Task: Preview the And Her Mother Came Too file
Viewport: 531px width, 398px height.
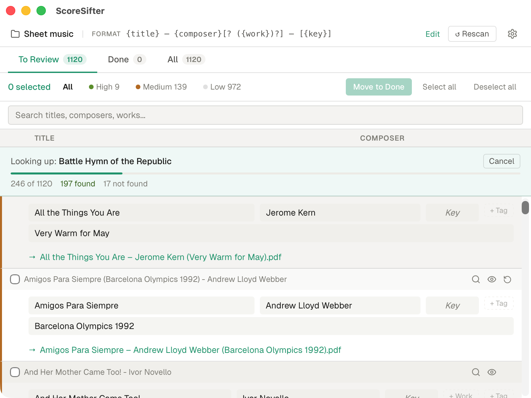Action: pos(492,372)
